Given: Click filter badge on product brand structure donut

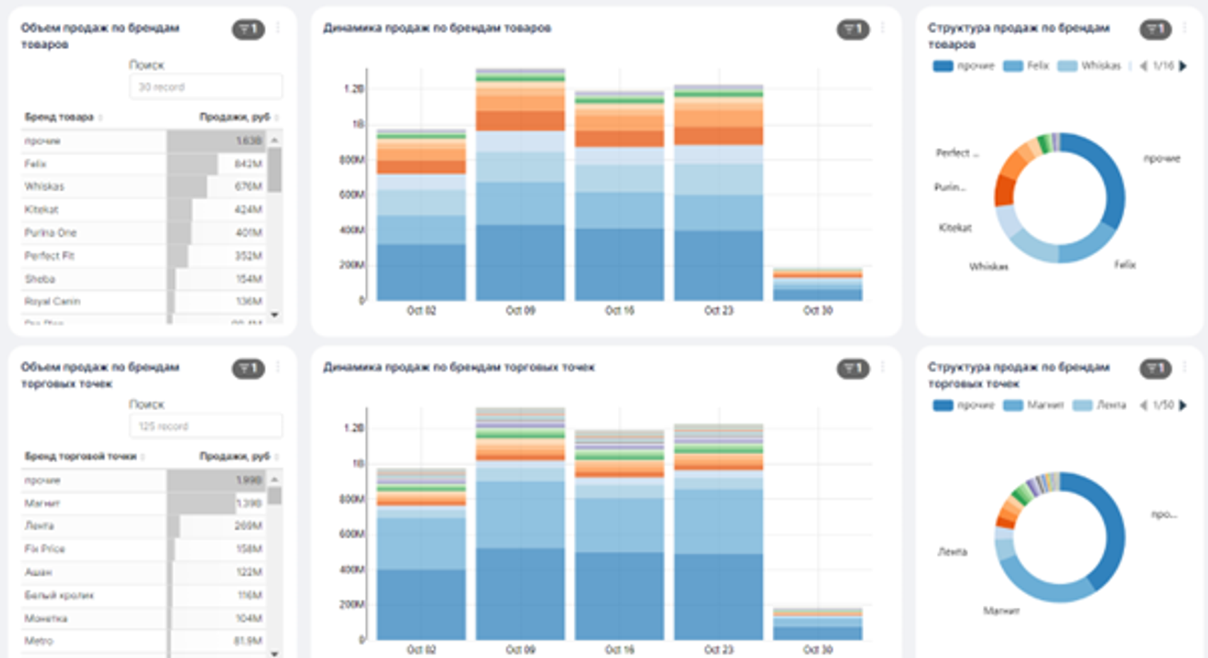Looking at the screenshot, I should (1155, 30).
